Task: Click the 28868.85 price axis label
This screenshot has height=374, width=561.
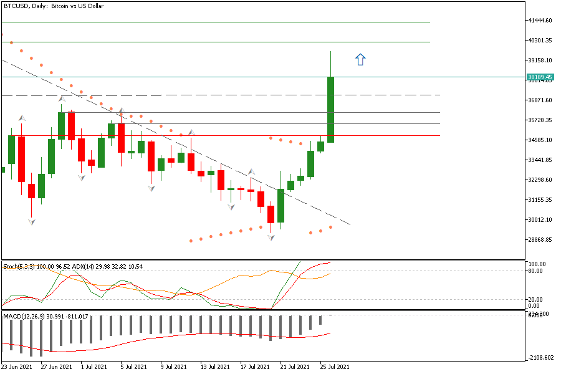Action: point(540,240)
